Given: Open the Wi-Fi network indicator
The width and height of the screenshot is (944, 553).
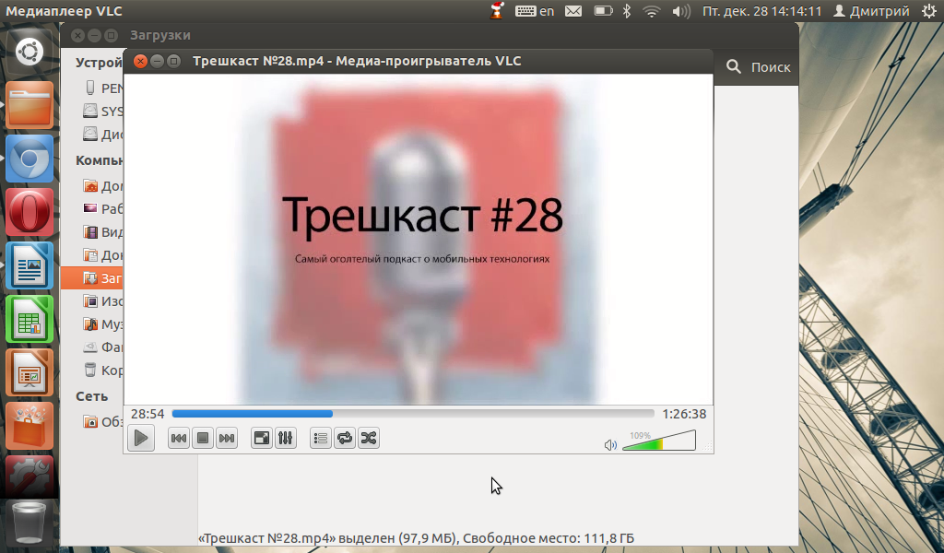Looking at the screenshot, I should pos(652,11).
